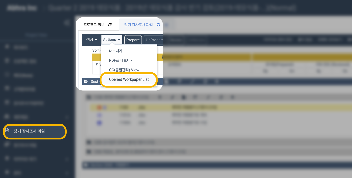Refresh the 당기 감사조서 파일 tab

click(158, 24)
